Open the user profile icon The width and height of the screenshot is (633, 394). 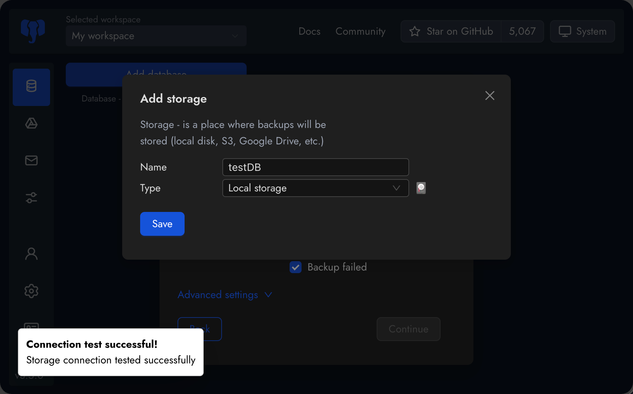31,254
